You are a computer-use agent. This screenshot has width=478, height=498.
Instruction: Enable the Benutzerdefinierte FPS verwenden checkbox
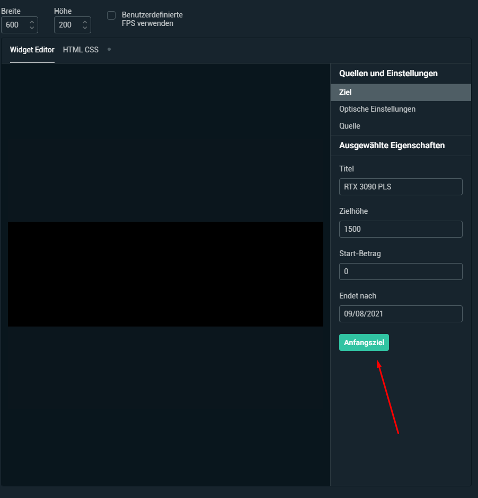(111, 15)
